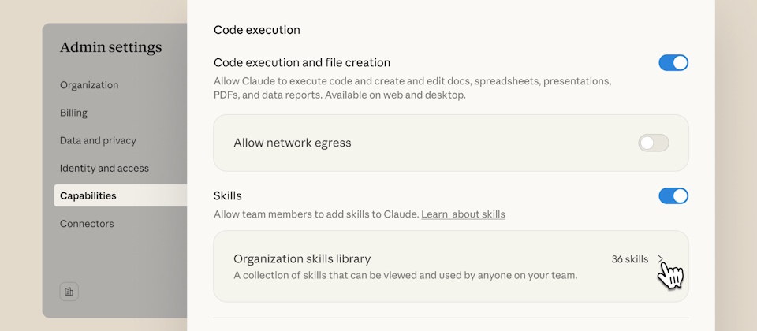Click the Code execution and file creation label
This screenshot has width=757, height=331.
point(301,62)
